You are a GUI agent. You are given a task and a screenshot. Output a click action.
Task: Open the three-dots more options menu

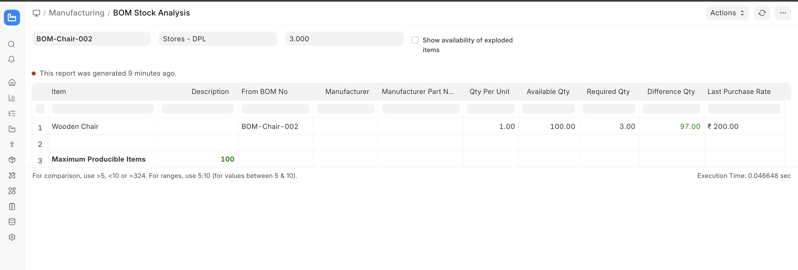(783, 13)
